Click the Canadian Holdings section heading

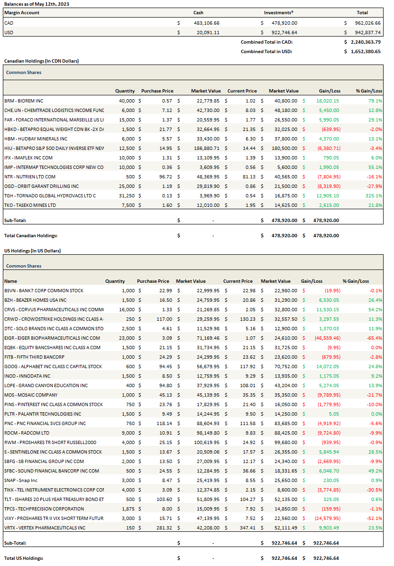point(41,61)
